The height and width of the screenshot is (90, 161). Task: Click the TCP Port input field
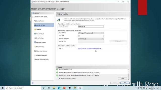(x=91, y=36)
